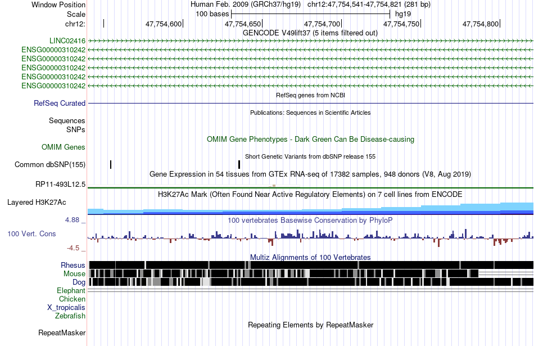Click 'Repeating Elements by RepeatMasker' title

tap(310, 325)
